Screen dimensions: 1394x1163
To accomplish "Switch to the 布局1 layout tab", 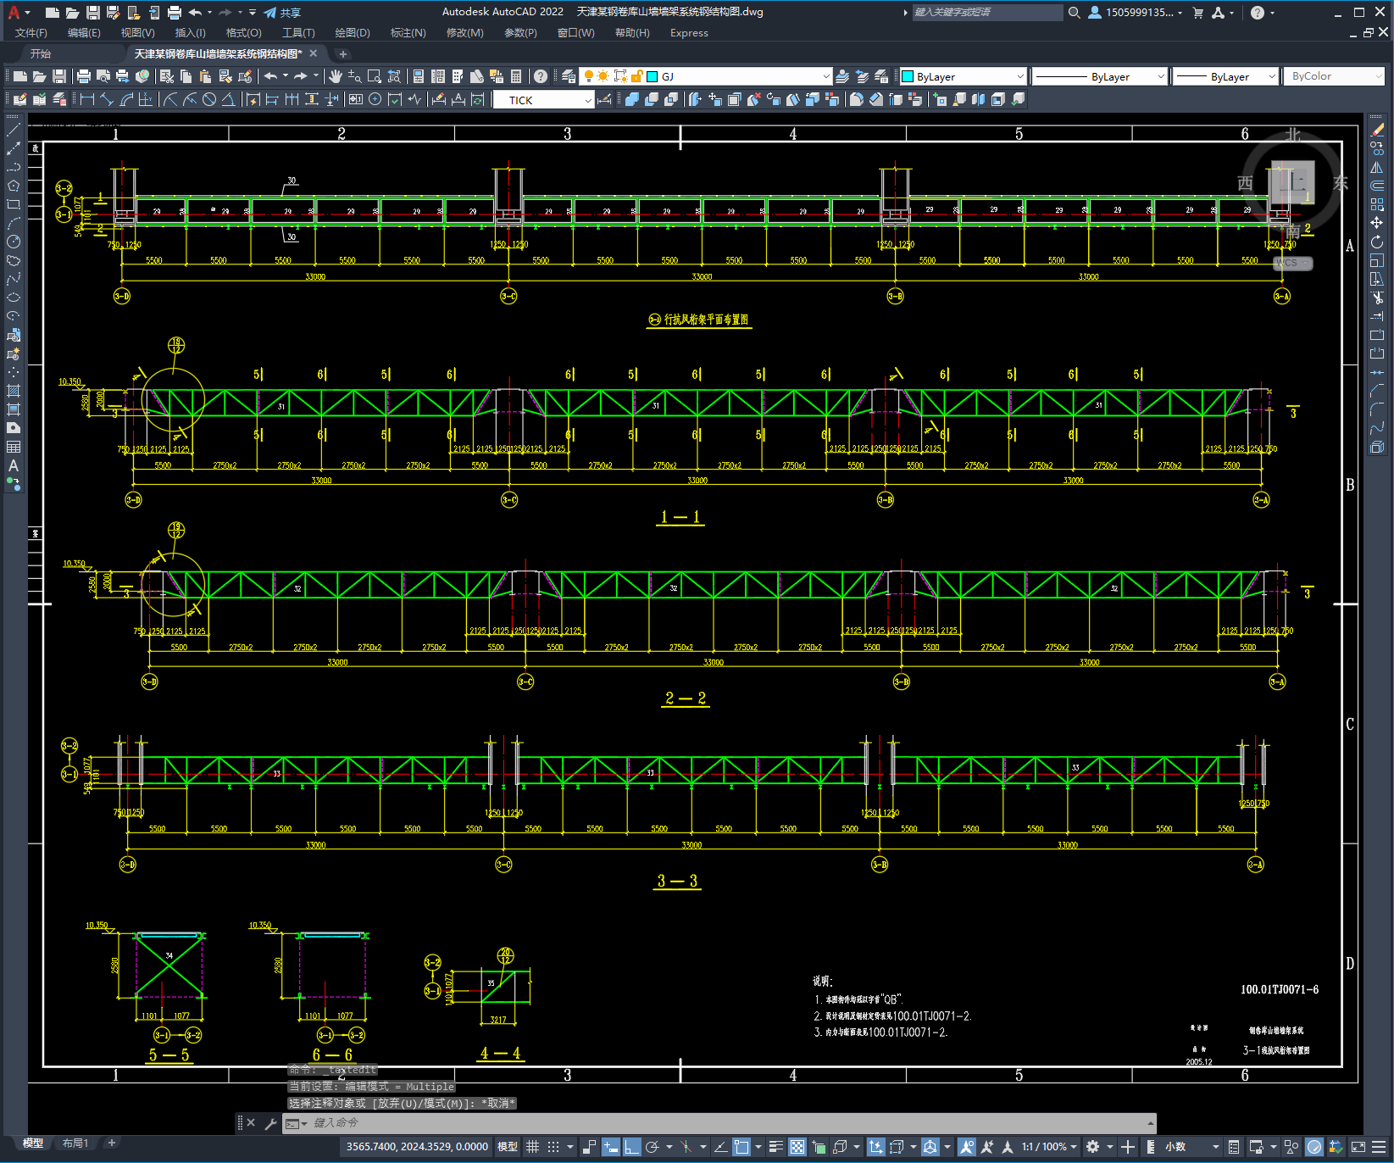I will 75,1144.
